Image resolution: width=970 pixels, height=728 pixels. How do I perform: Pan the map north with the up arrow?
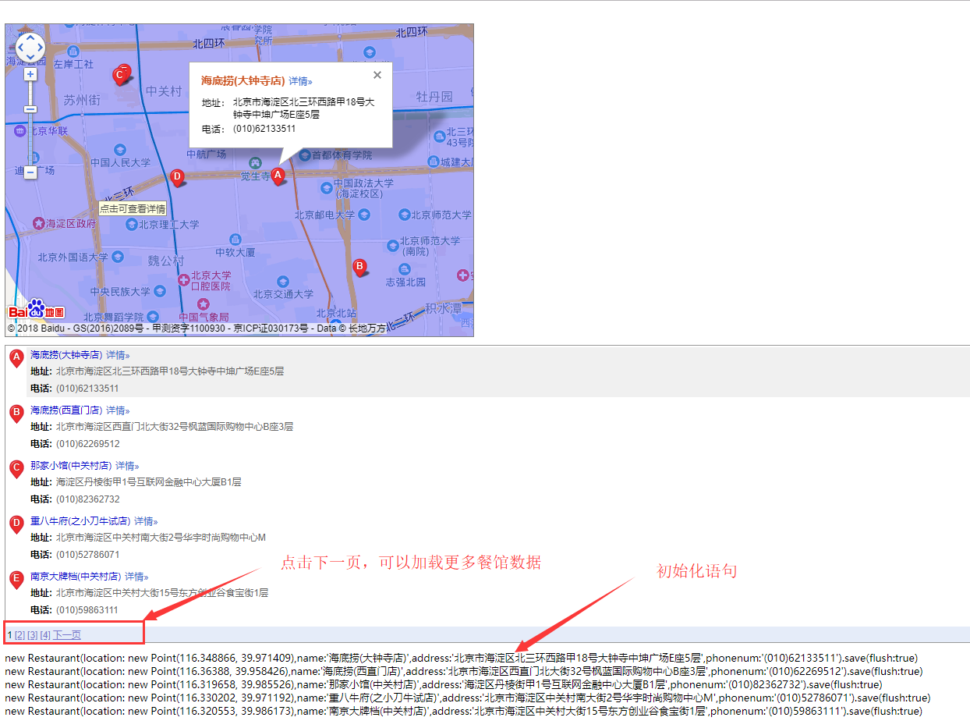pyautogui.click(x=30, y=37)
